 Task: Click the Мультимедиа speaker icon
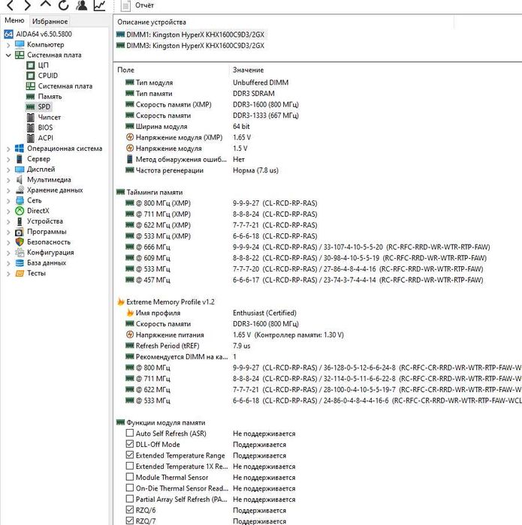click(20, 179)
